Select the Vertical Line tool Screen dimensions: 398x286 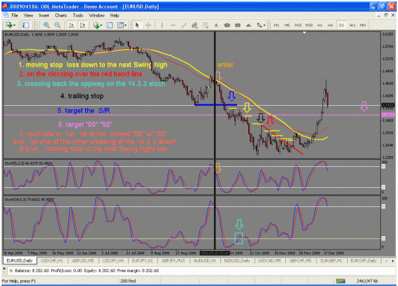click(x=162, y=25)
